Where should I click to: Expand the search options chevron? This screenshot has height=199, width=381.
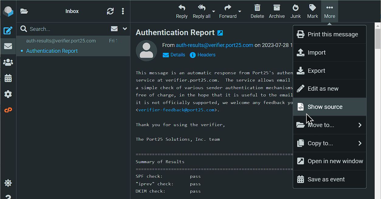coord(125,29)
